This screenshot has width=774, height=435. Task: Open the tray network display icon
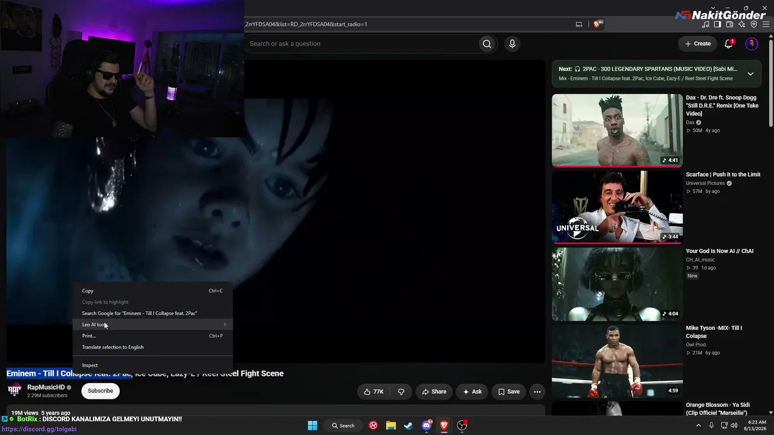pyautogui.click(x=723, y=425)
